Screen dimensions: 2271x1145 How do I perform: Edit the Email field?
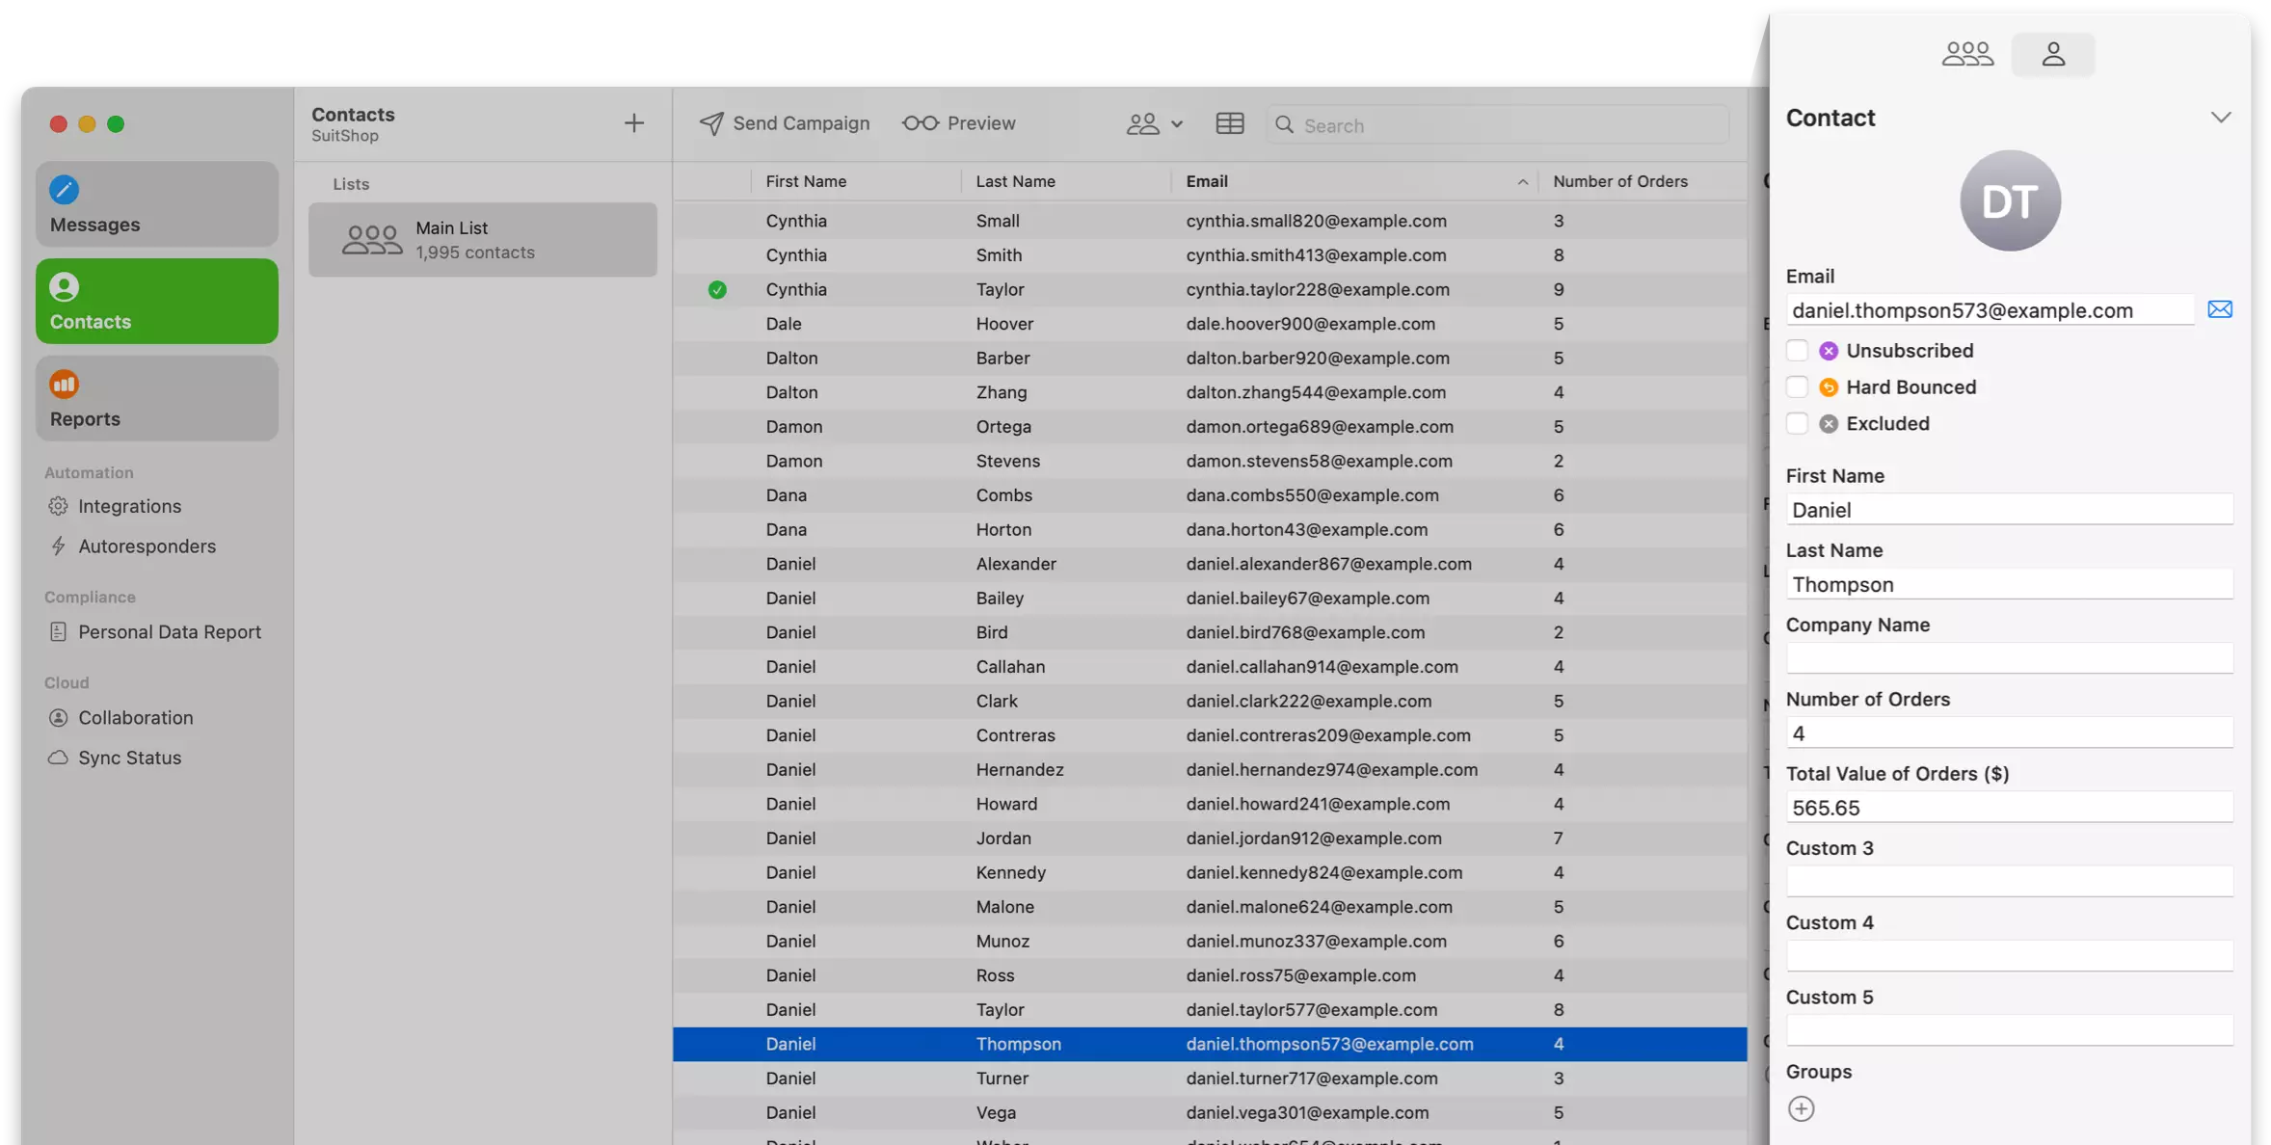(x=1990, y=310)
